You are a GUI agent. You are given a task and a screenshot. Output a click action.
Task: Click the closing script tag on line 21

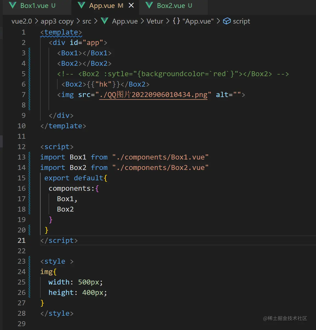pyautogui.click(x=59, y=241)
